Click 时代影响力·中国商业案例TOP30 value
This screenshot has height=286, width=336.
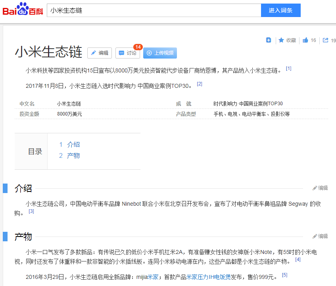pos(248,104)
